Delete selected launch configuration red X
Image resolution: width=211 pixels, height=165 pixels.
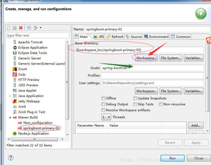tap(21, 28)
